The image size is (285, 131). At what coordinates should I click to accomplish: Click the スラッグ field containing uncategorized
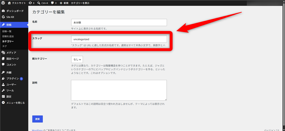tap(119, 39)
